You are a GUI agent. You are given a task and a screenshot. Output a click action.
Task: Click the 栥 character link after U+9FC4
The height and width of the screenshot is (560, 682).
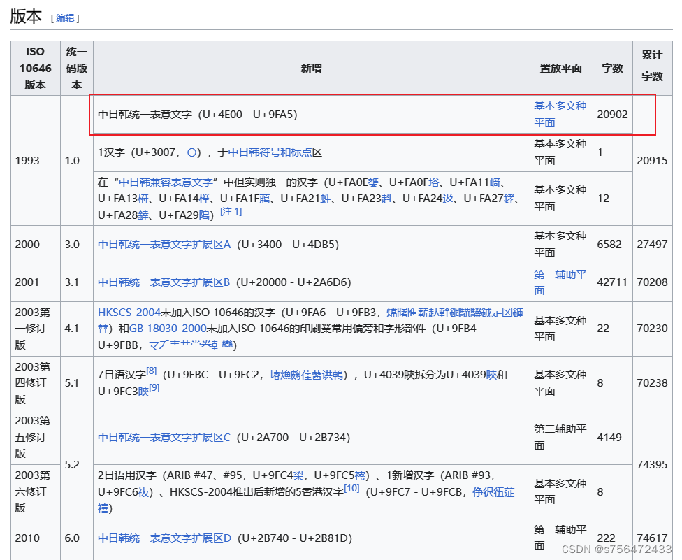pos(298,475)
